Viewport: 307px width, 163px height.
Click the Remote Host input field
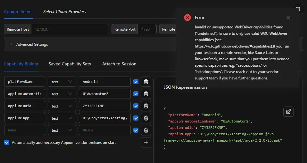click(70, 29)
